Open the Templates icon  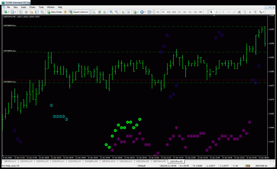point(149,12)
